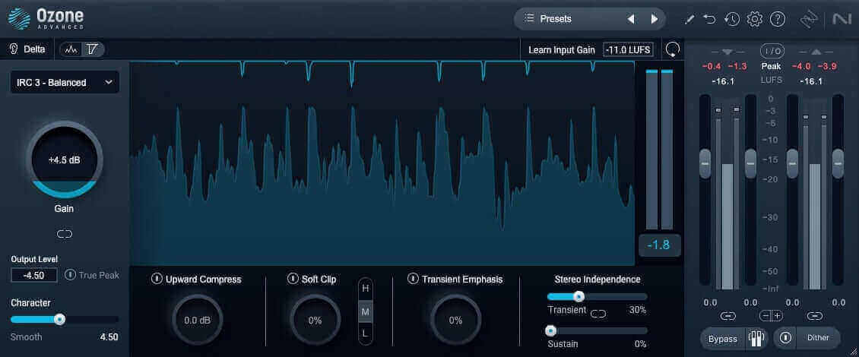
Task: Click the Gain knob
Action: tap(64, 160)
